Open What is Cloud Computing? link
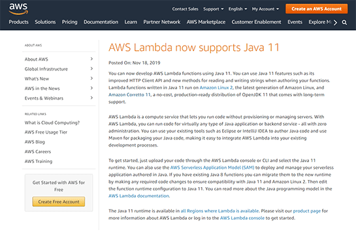Screen dimensions: 356x236 pyautogui.click(x=52, y=123)
